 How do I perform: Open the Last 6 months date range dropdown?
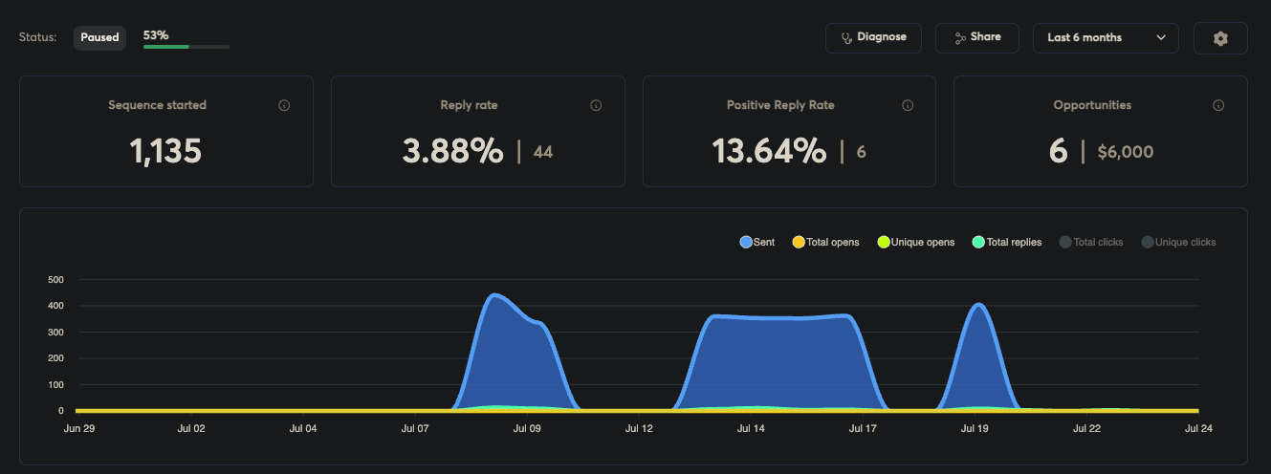[1107, 37]
